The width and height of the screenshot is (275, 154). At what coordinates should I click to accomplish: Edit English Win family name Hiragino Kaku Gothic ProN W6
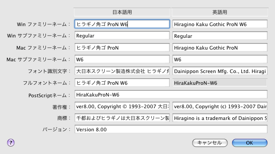[220, 24]
